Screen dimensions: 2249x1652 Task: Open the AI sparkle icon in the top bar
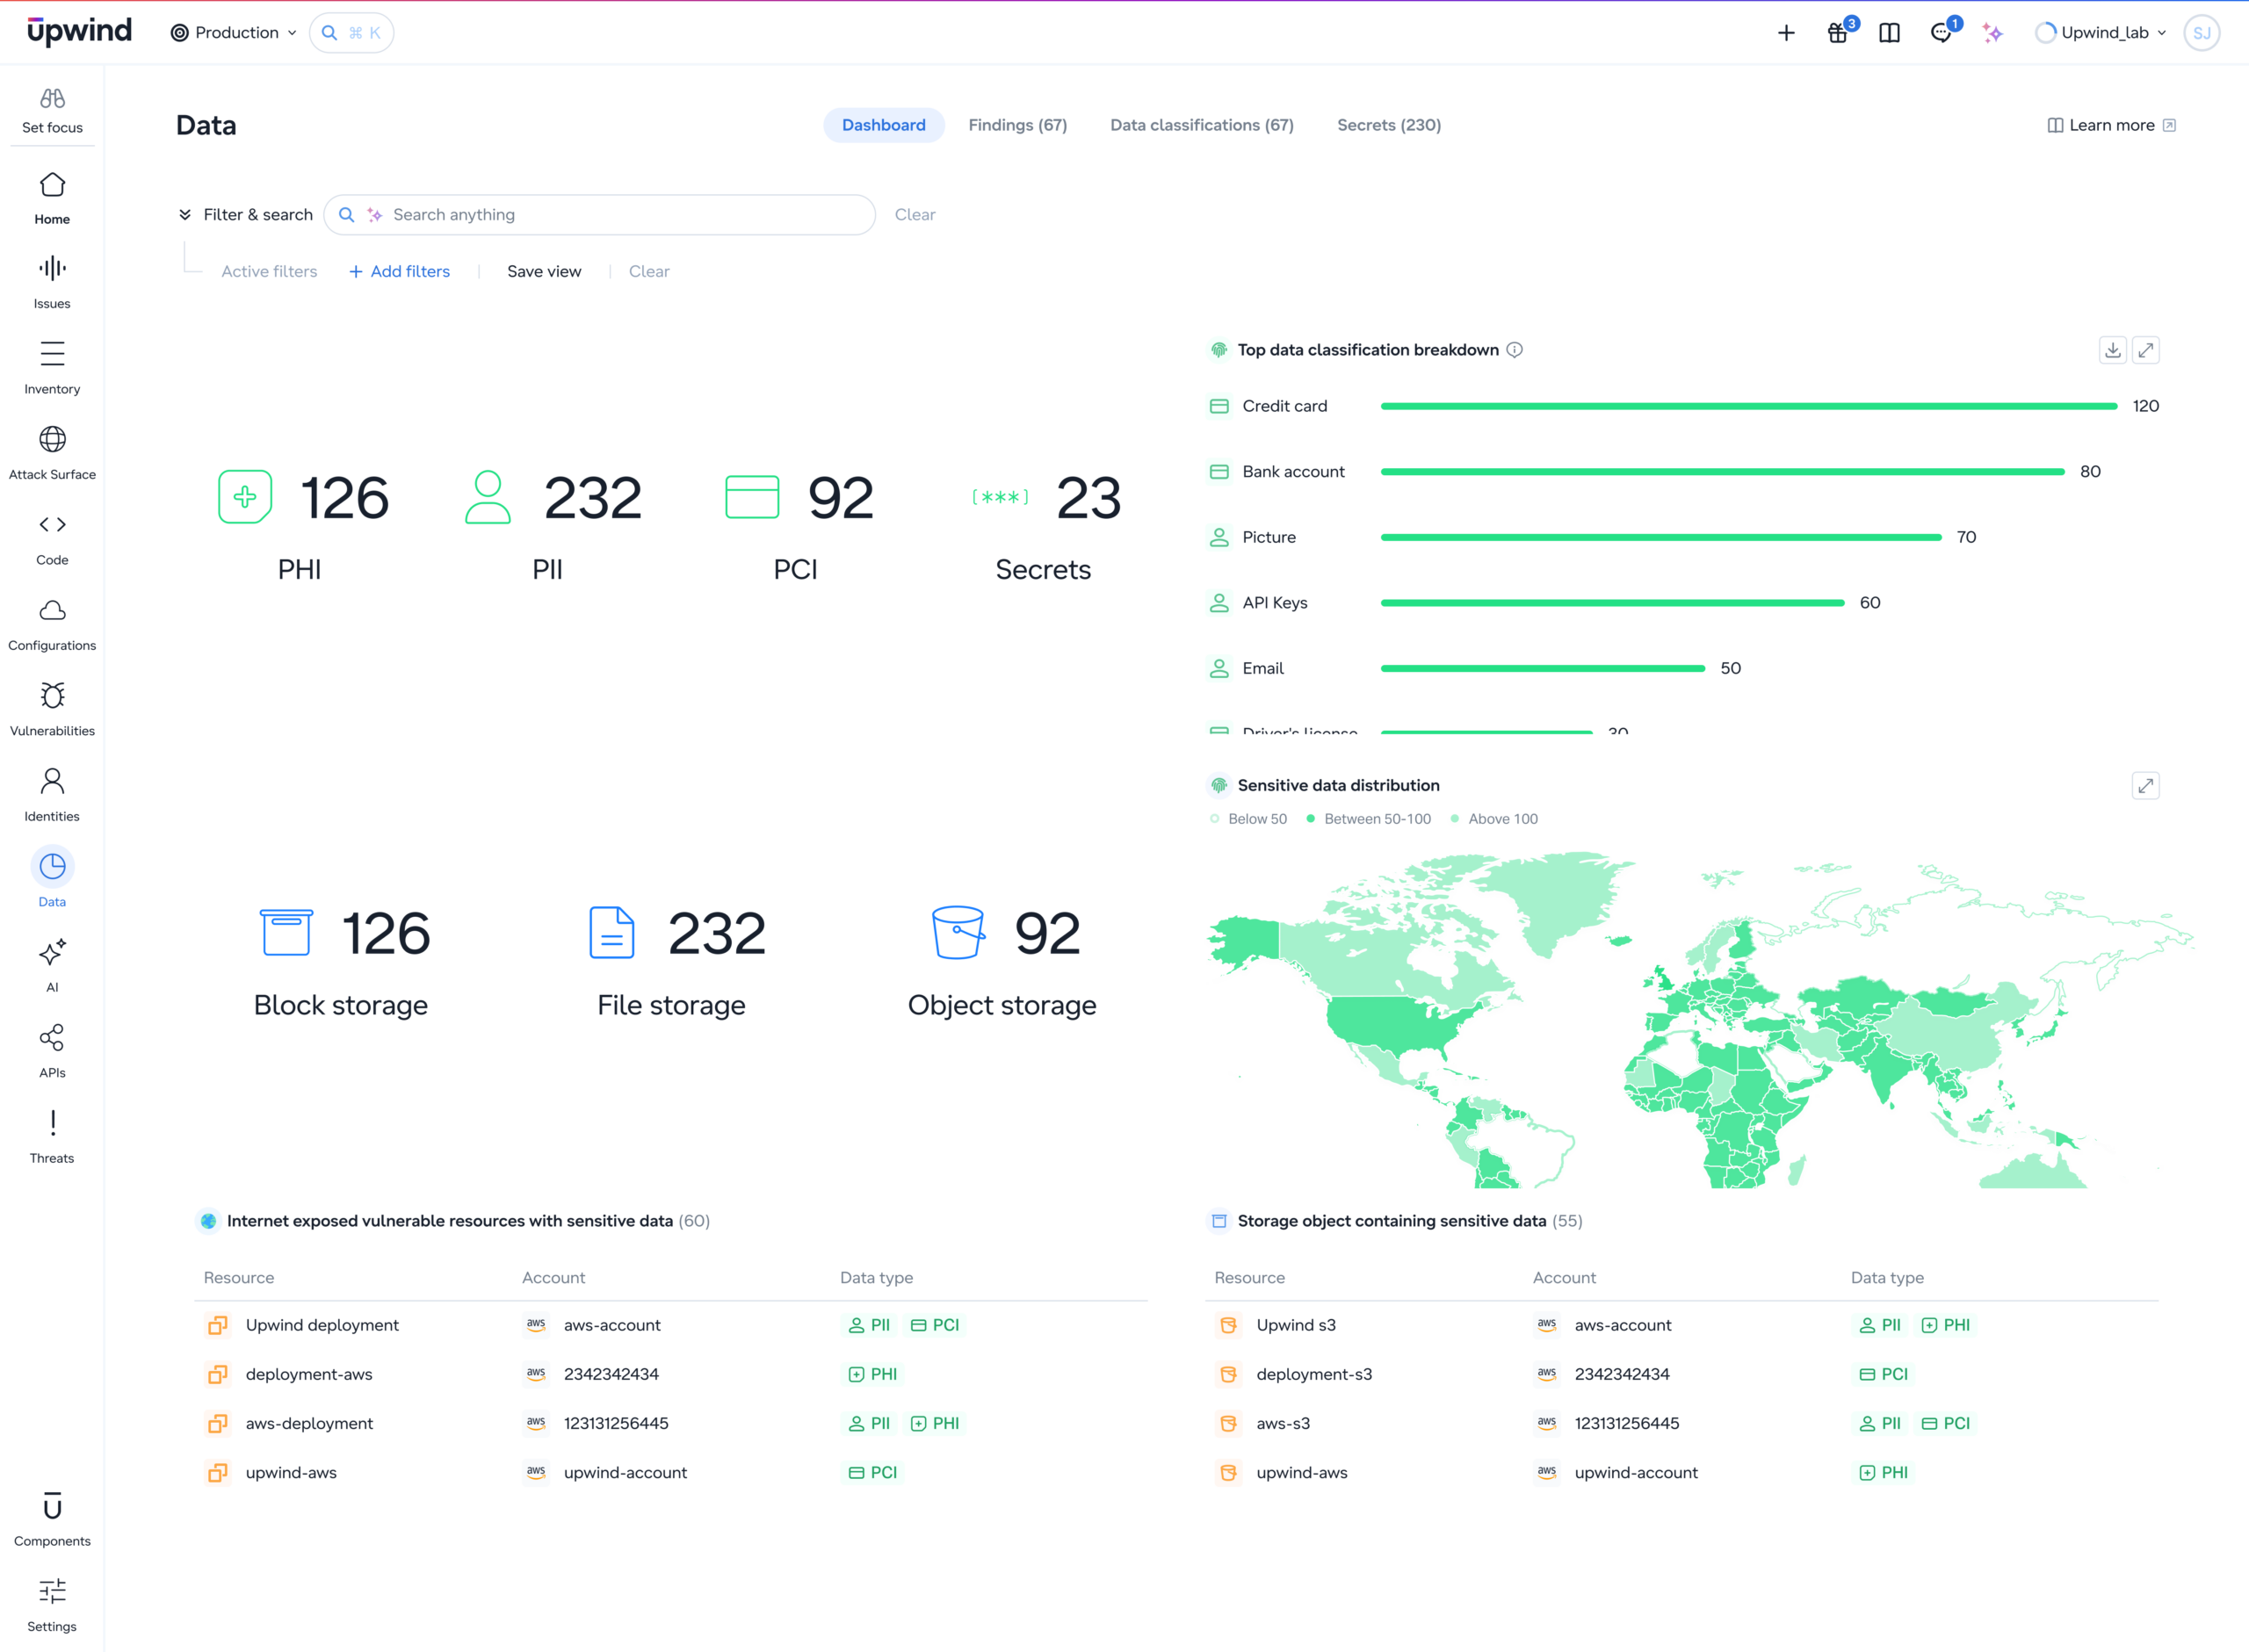point(1993,33)
